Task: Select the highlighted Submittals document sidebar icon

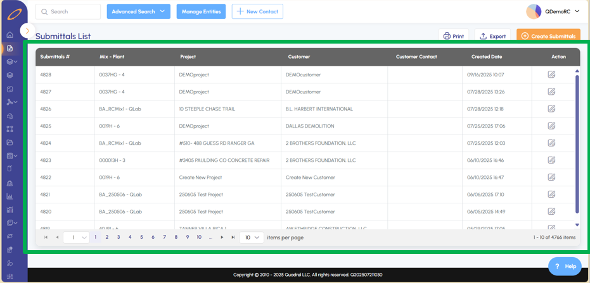Action: (x=10, y=48)
